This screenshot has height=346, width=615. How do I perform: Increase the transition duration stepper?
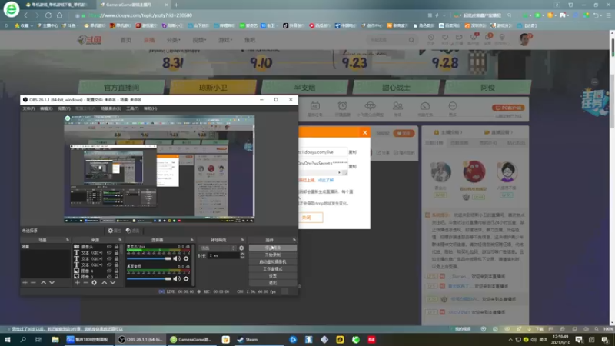242,254
